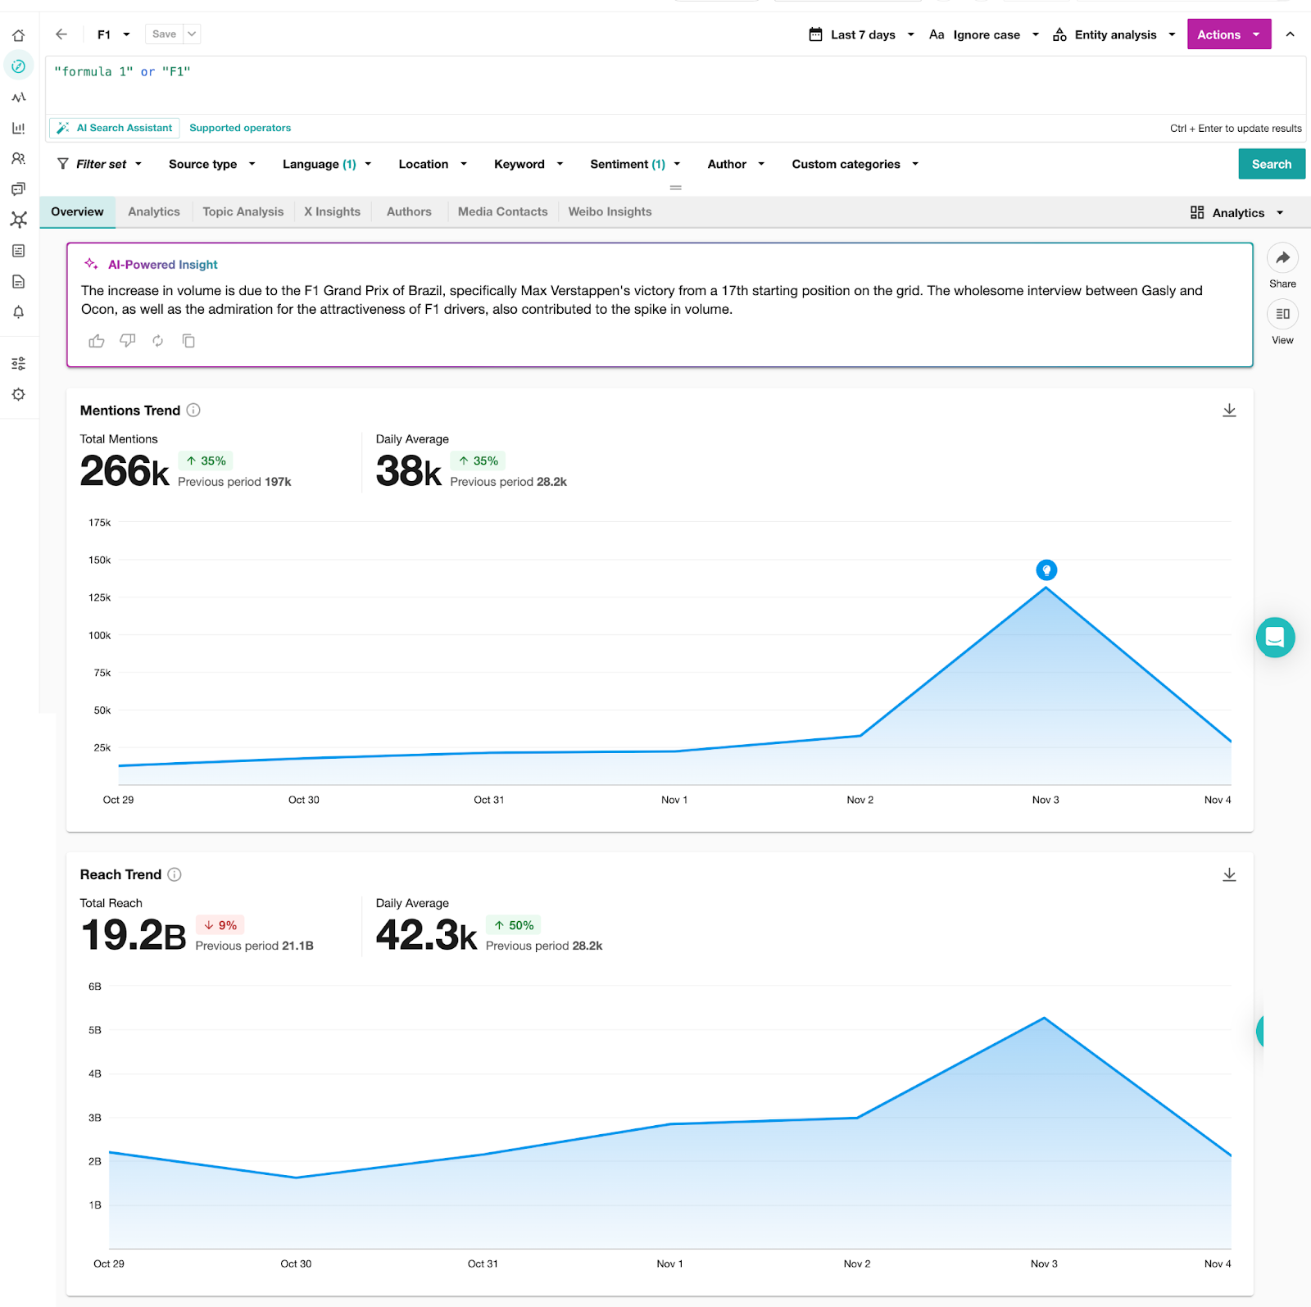Open the Supported operators link
The height and width of the screenshot is (1307, 1311).
click(240, 128)
